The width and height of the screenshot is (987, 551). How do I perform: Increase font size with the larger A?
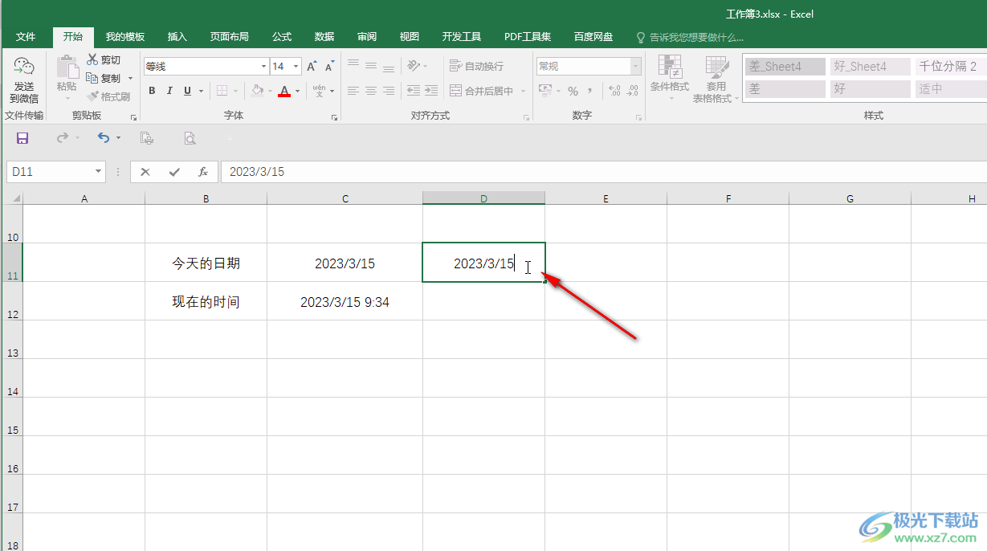coord(312,67)
